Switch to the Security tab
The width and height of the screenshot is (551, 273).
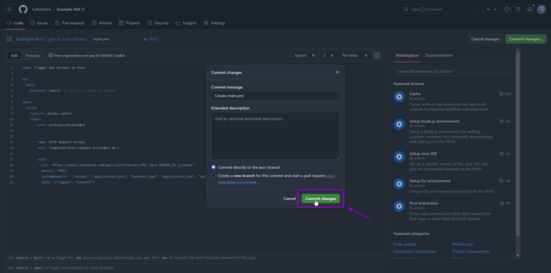point(158,23)
